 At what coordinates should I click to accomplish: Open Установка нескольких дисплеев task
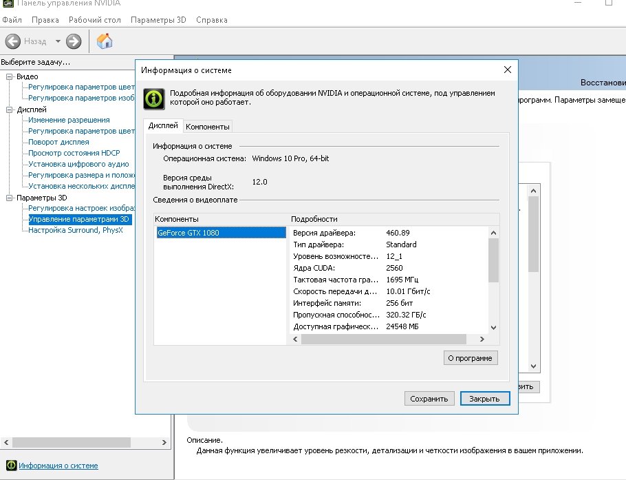coord(81,186)
